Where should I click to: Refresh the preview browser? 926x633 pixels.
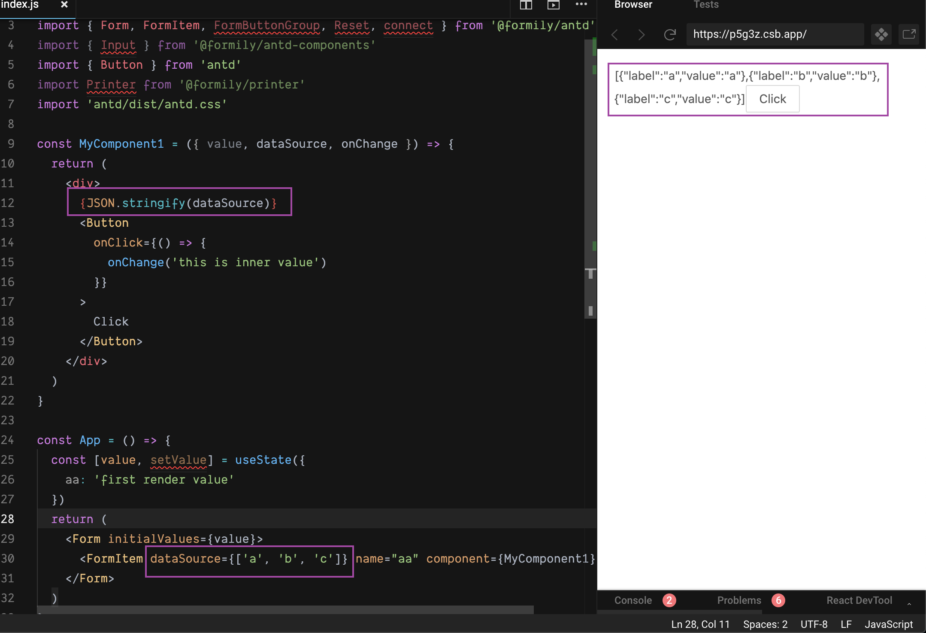tap(670, 34)
